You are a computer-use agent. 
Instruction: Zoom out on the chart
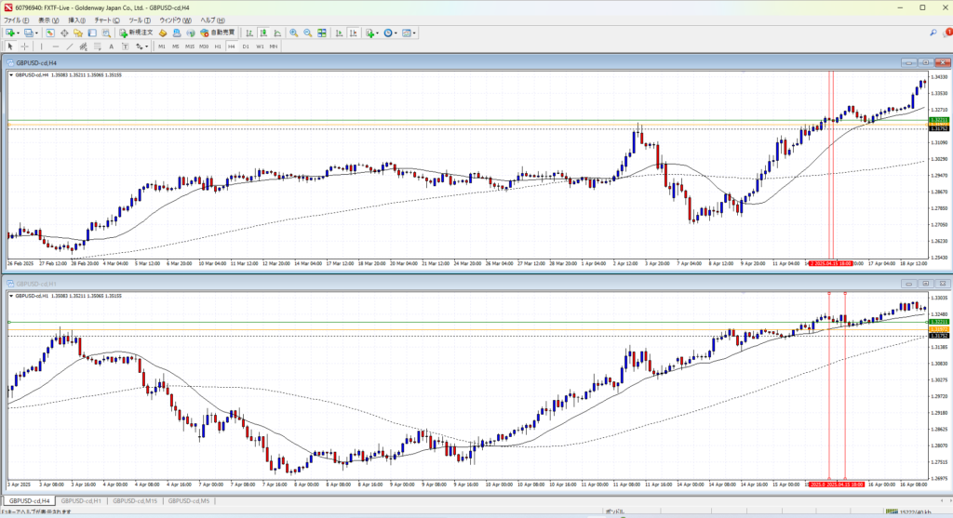(307, 33)
